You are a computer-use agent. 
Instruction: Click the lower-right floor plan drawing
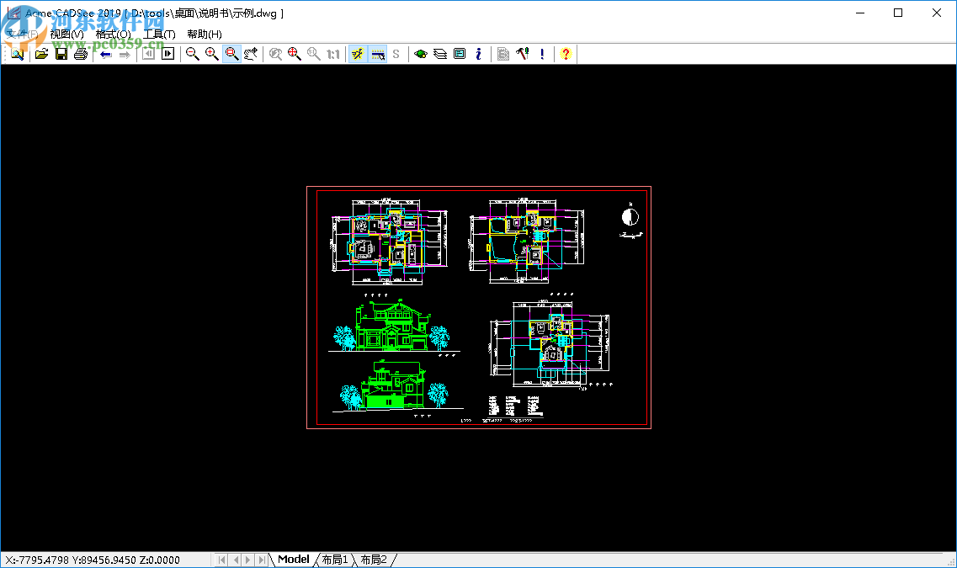pyautogui.click(x=550, y=343)
